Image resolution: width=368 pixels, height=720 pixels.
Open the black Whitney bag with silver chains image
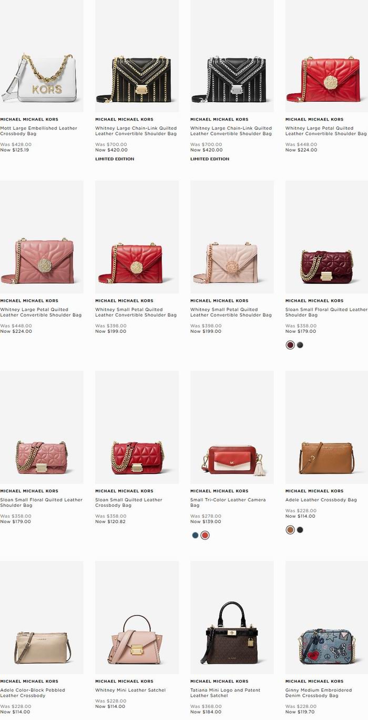point(232,56)
